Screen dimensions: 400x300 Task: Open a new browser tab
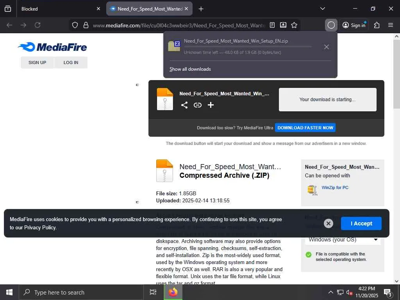tap(201, 9)
